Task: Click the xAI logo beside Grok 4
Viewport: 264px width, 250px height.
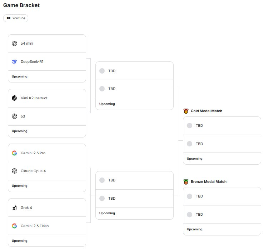Action: 15,208
